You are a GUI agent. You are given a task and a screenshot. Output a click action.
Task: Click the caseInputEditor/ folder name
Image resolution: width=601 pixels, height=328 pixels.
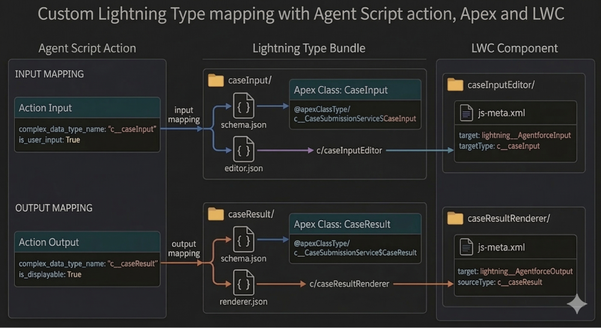pos(501,85)
